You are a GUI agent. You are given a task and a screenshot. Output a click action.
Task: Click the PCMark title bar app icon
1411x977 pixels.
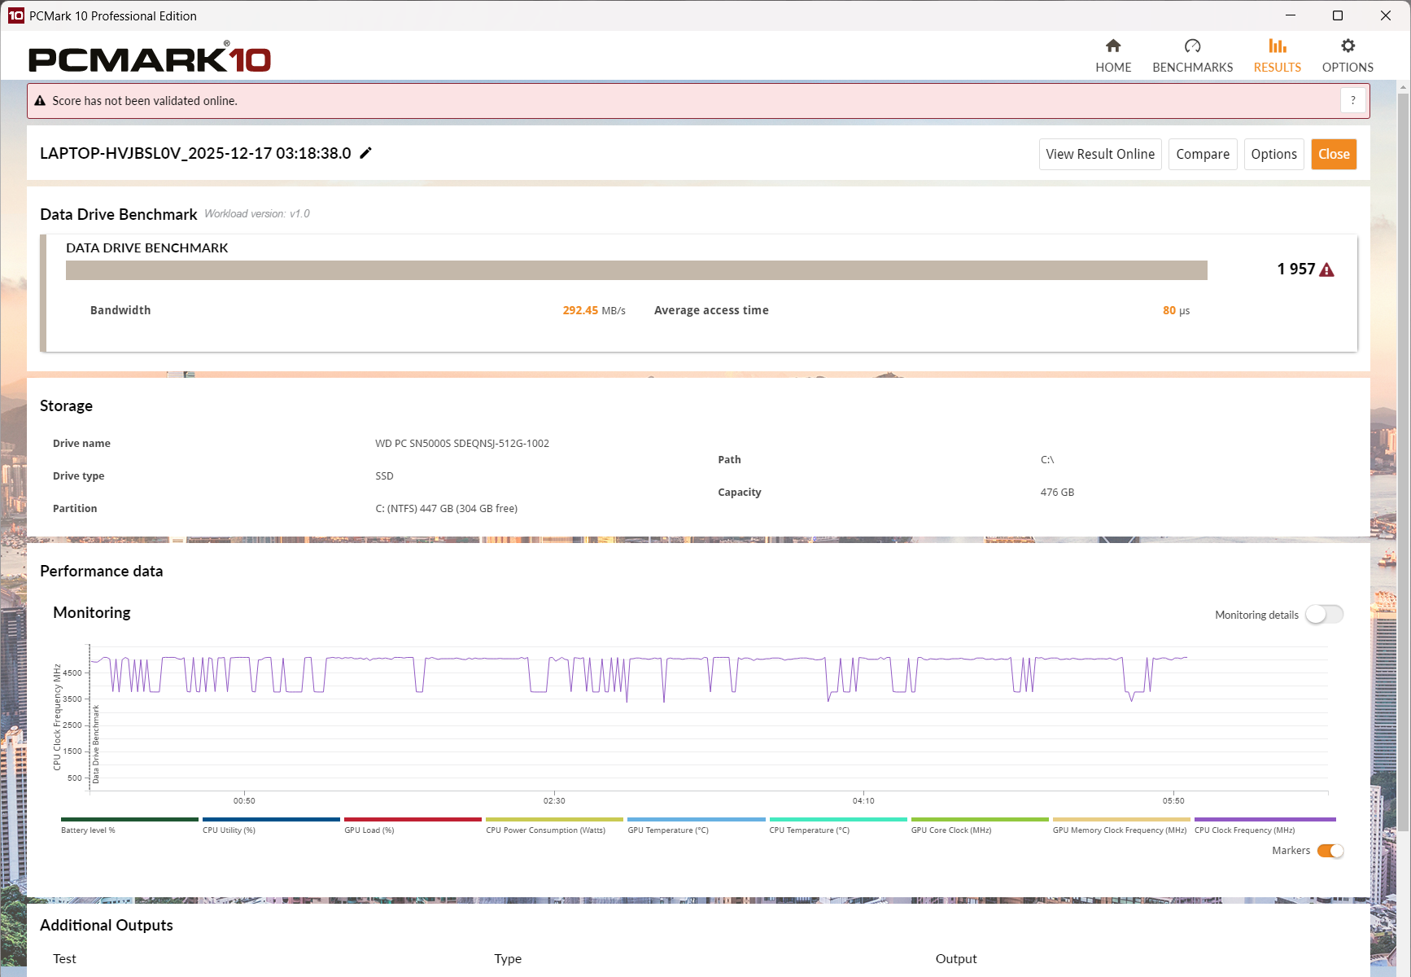tap(15, 15)
